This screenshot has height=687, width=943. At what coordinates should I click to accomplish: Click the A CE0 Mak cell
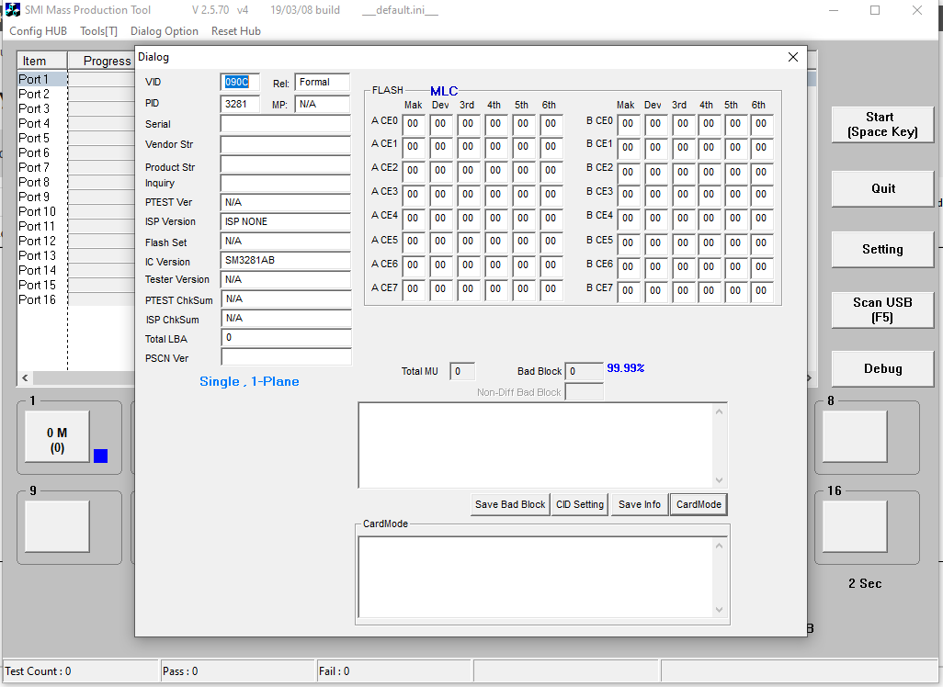[x=414, y=124]
